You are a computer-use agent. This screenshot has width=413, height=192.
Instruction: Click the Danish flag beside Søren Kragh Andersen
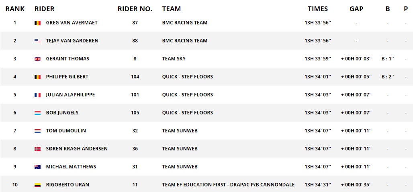click(37, 149)
